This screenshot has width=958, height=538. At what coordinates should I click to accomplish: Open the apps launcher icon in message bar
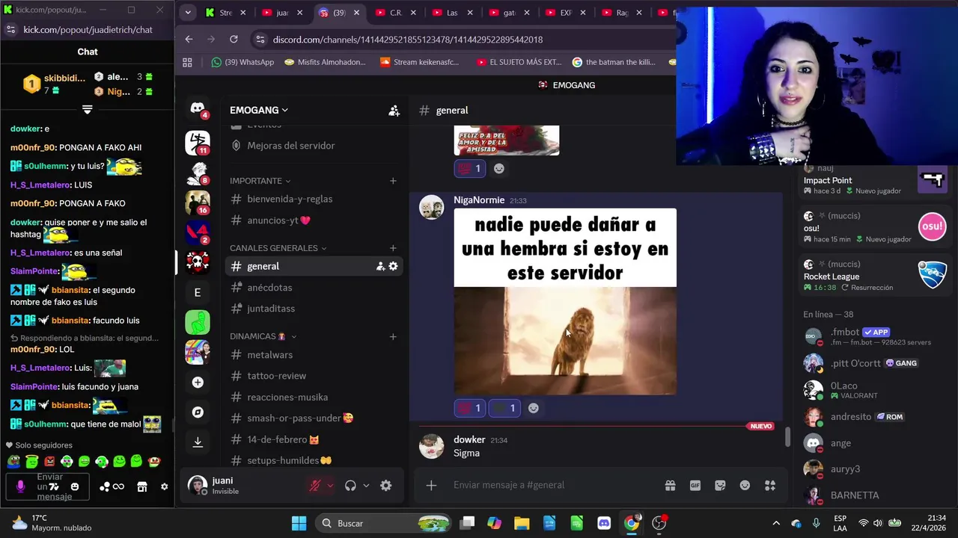[770, 486]
